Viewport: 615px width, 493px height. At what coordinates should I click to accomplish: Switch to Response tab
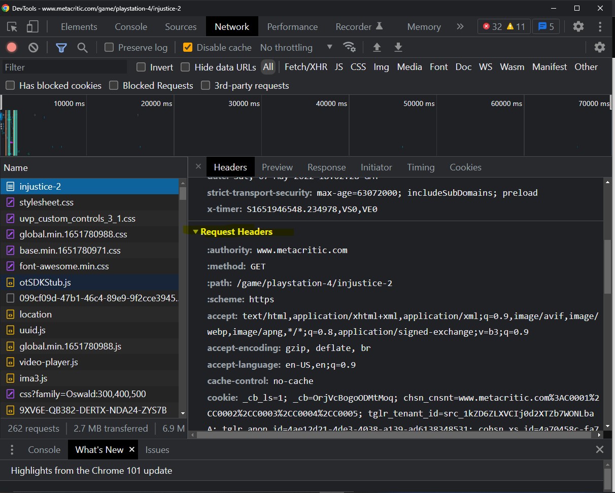coord(327,167)
